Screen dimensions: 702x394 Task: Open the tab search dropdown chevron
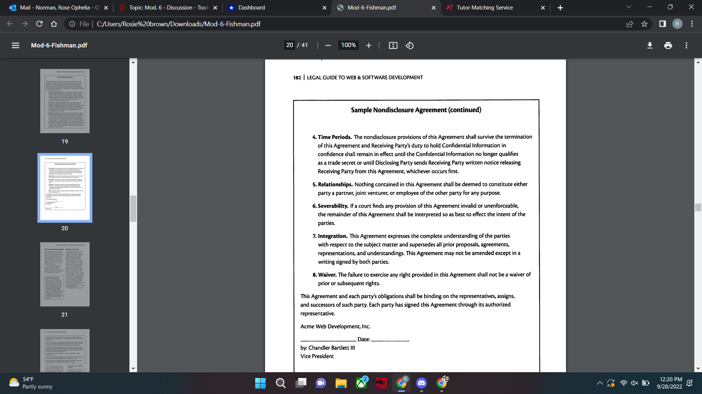coord(629,7)
